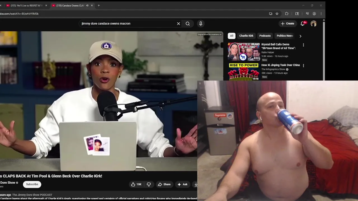Viewport: 358px width, 201px height.
Task: Share the video
Action: [x=164, y=184]
